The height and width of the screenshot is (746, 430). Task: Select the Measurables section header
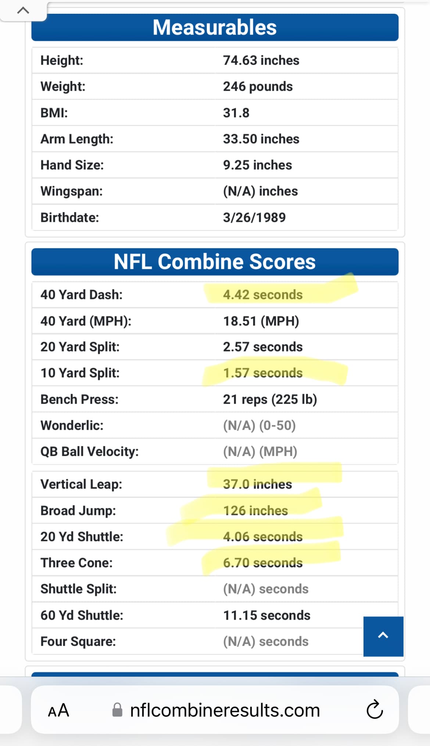point(215,28)
